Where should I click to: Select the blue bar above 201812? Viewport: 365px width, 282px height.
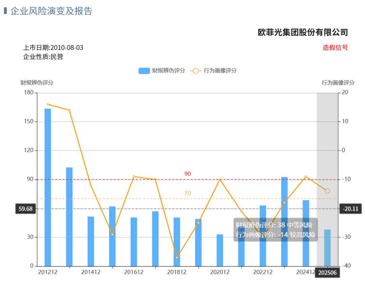pos(177,242)
